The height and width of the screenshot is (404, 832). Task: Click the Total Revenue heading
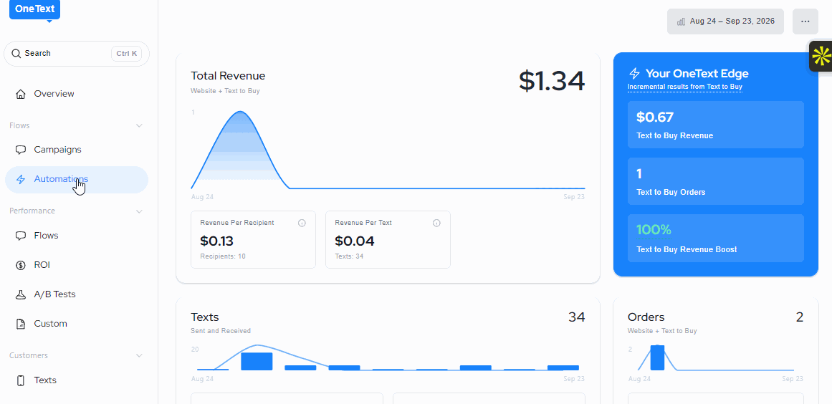[x=228, y=76]
